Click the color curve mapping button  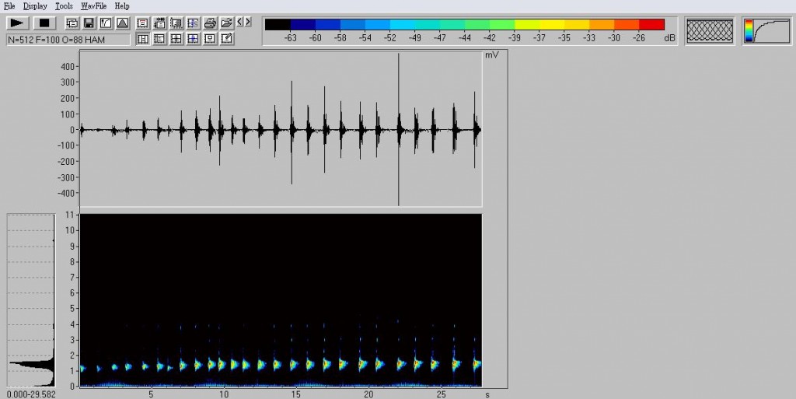point(766,31)
